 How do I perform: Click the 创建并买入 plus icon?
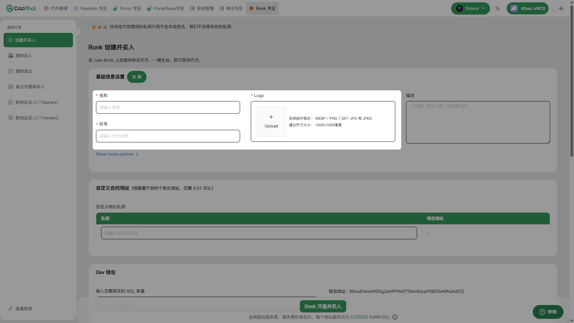tap(10, 40)
